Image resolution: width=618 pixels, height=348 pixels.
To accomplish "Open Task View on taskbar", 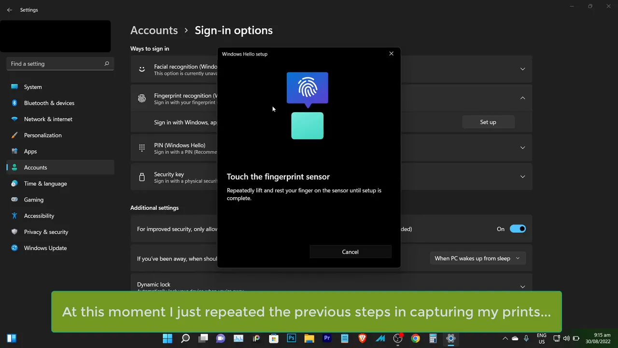I will 203,338.
